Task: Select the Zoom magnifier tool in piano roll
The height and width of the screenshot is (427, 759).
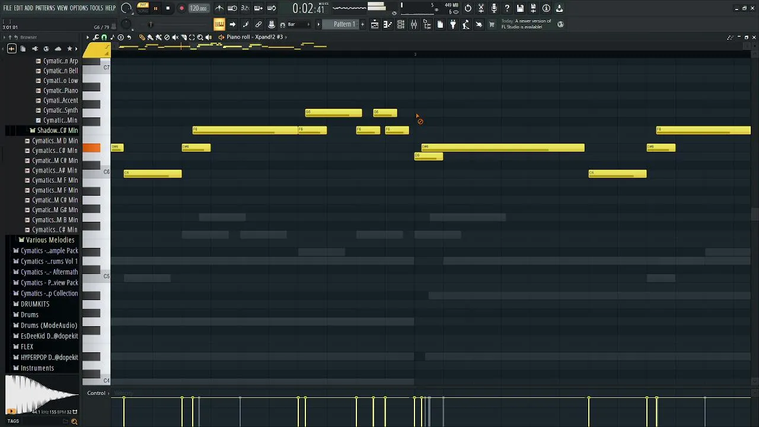Action: [200, 37]
